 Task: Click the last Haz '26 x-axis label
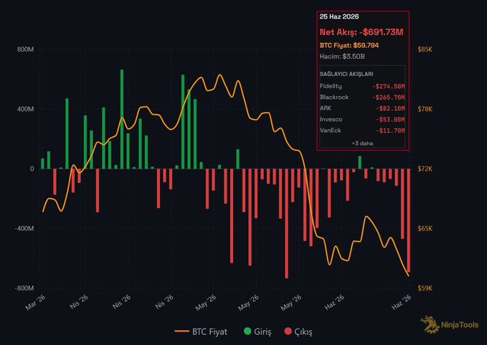click(x=402, y=302)
